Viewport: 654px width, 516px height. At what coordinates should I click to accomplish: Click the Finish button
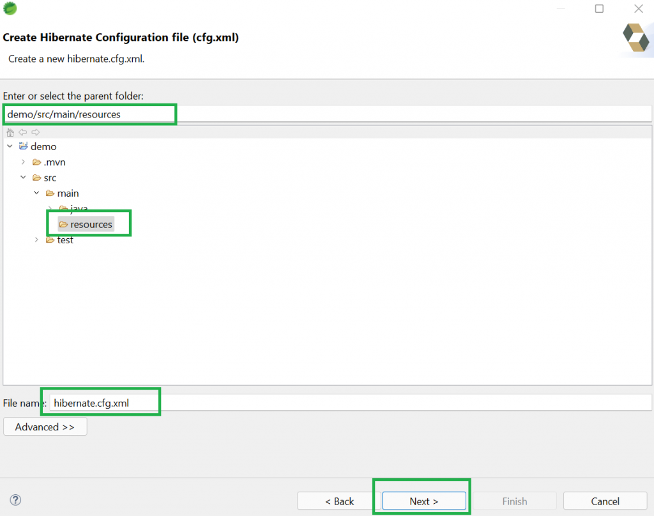point(515,501)
